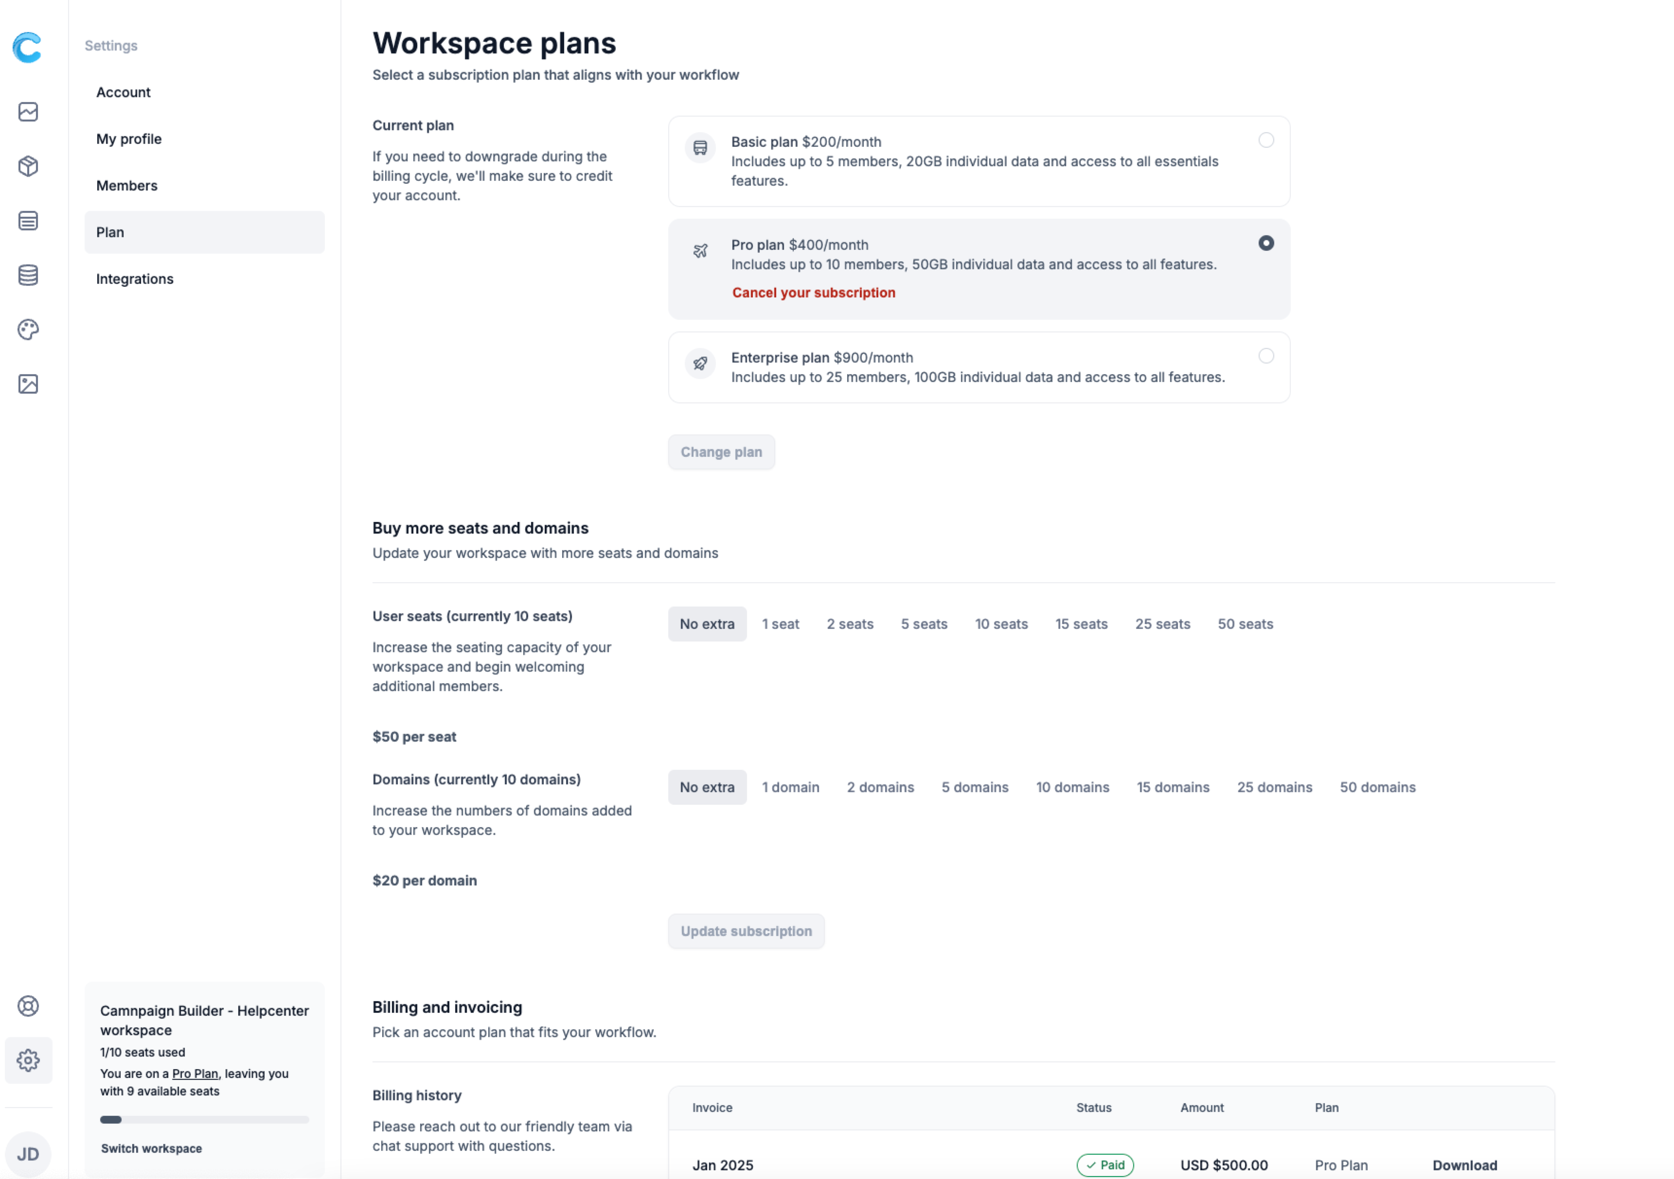Screen dimensions: 1674x1179
Task: Click Cancel your subscription link
Action: [813, 292]
